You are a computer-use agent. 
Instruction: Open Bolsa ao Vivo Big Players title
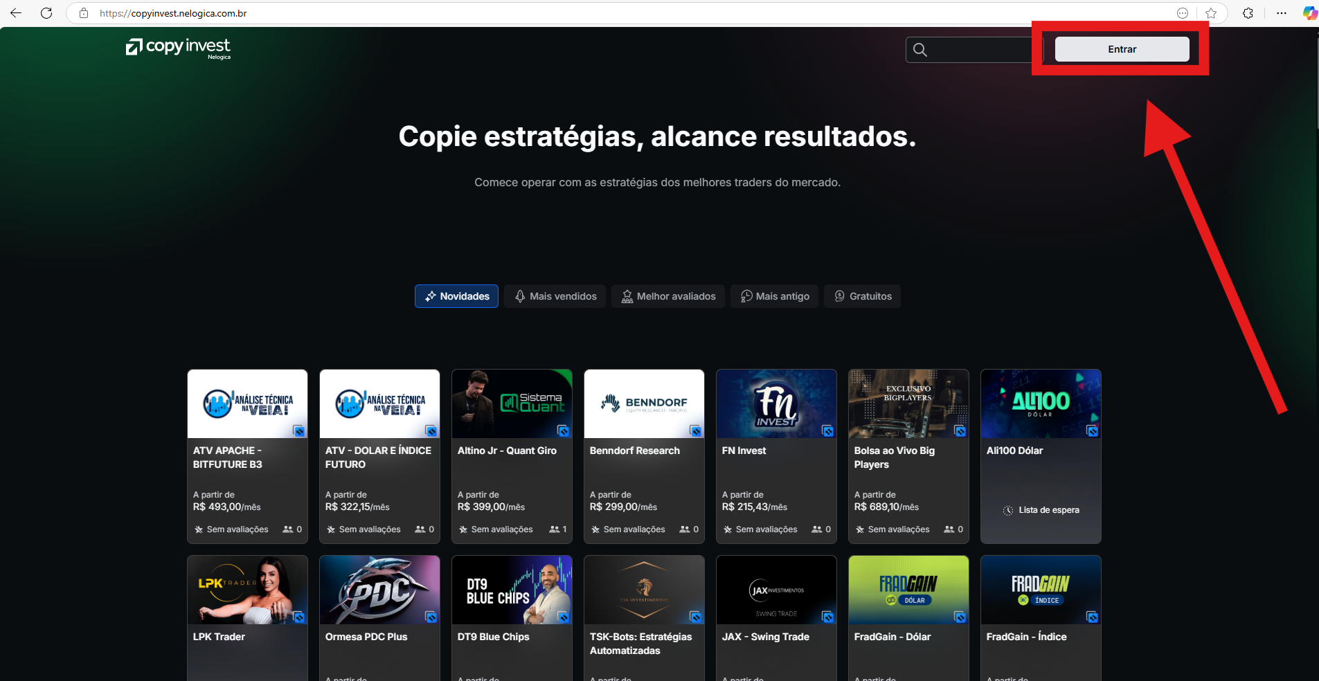coord(895,457)
